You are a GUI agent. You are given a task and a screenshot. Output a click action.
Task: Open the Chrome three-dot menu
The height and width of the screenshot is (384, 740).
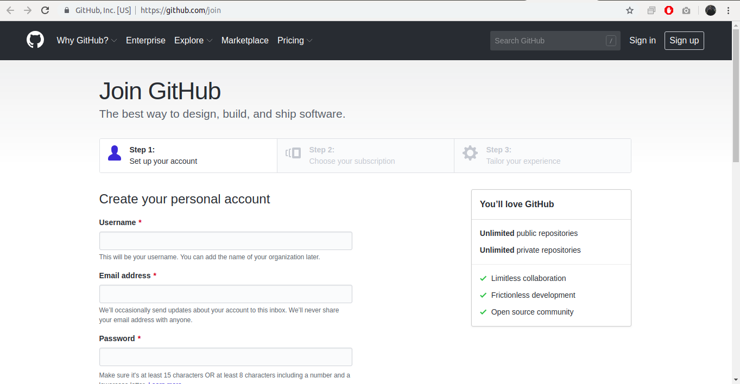pyautogui.click(x=728, y=10)
